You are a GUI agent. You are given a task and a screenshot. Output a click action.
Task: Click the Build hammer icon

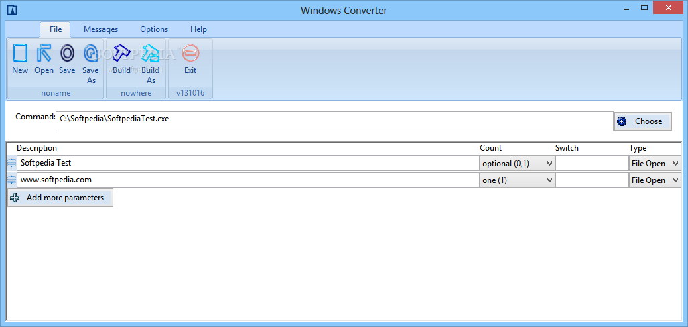[x=121, y=53]
